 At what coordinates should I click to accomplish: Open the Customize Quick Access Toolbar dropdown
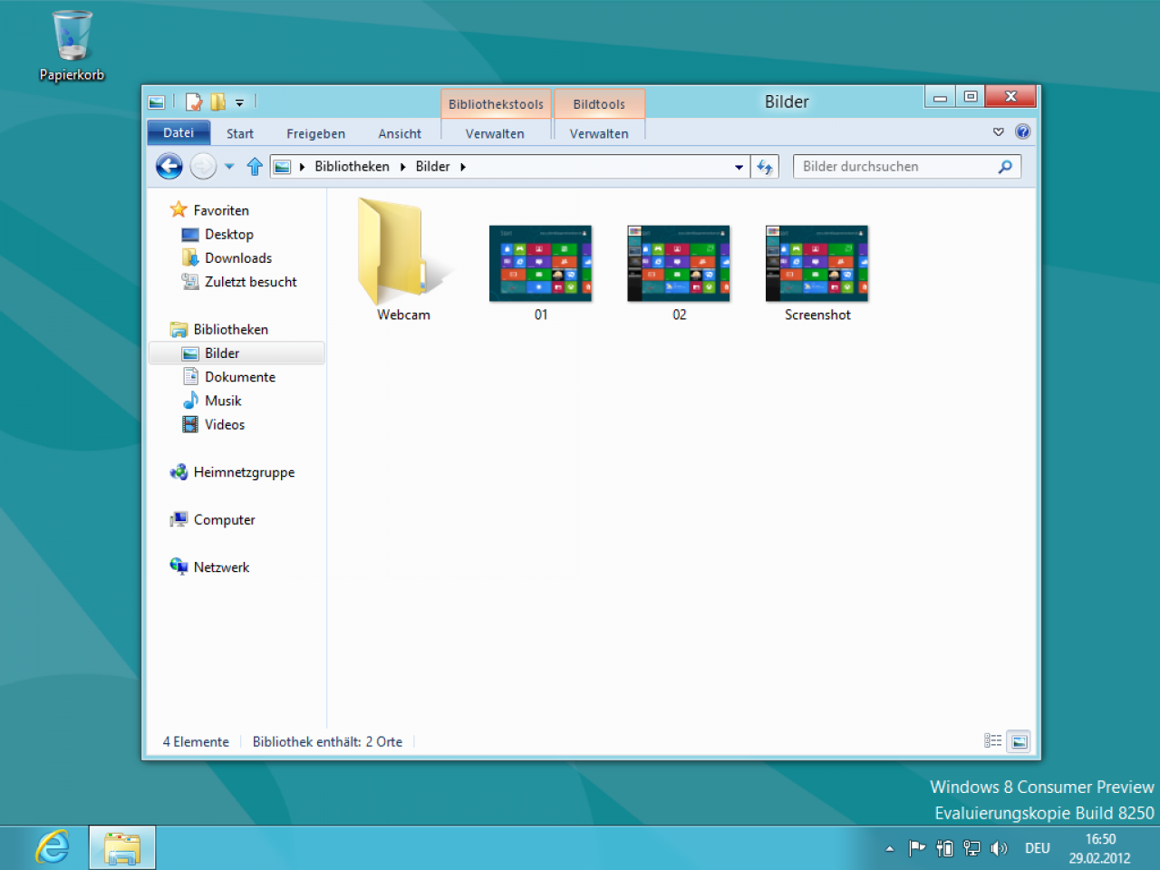pos(239,102)
